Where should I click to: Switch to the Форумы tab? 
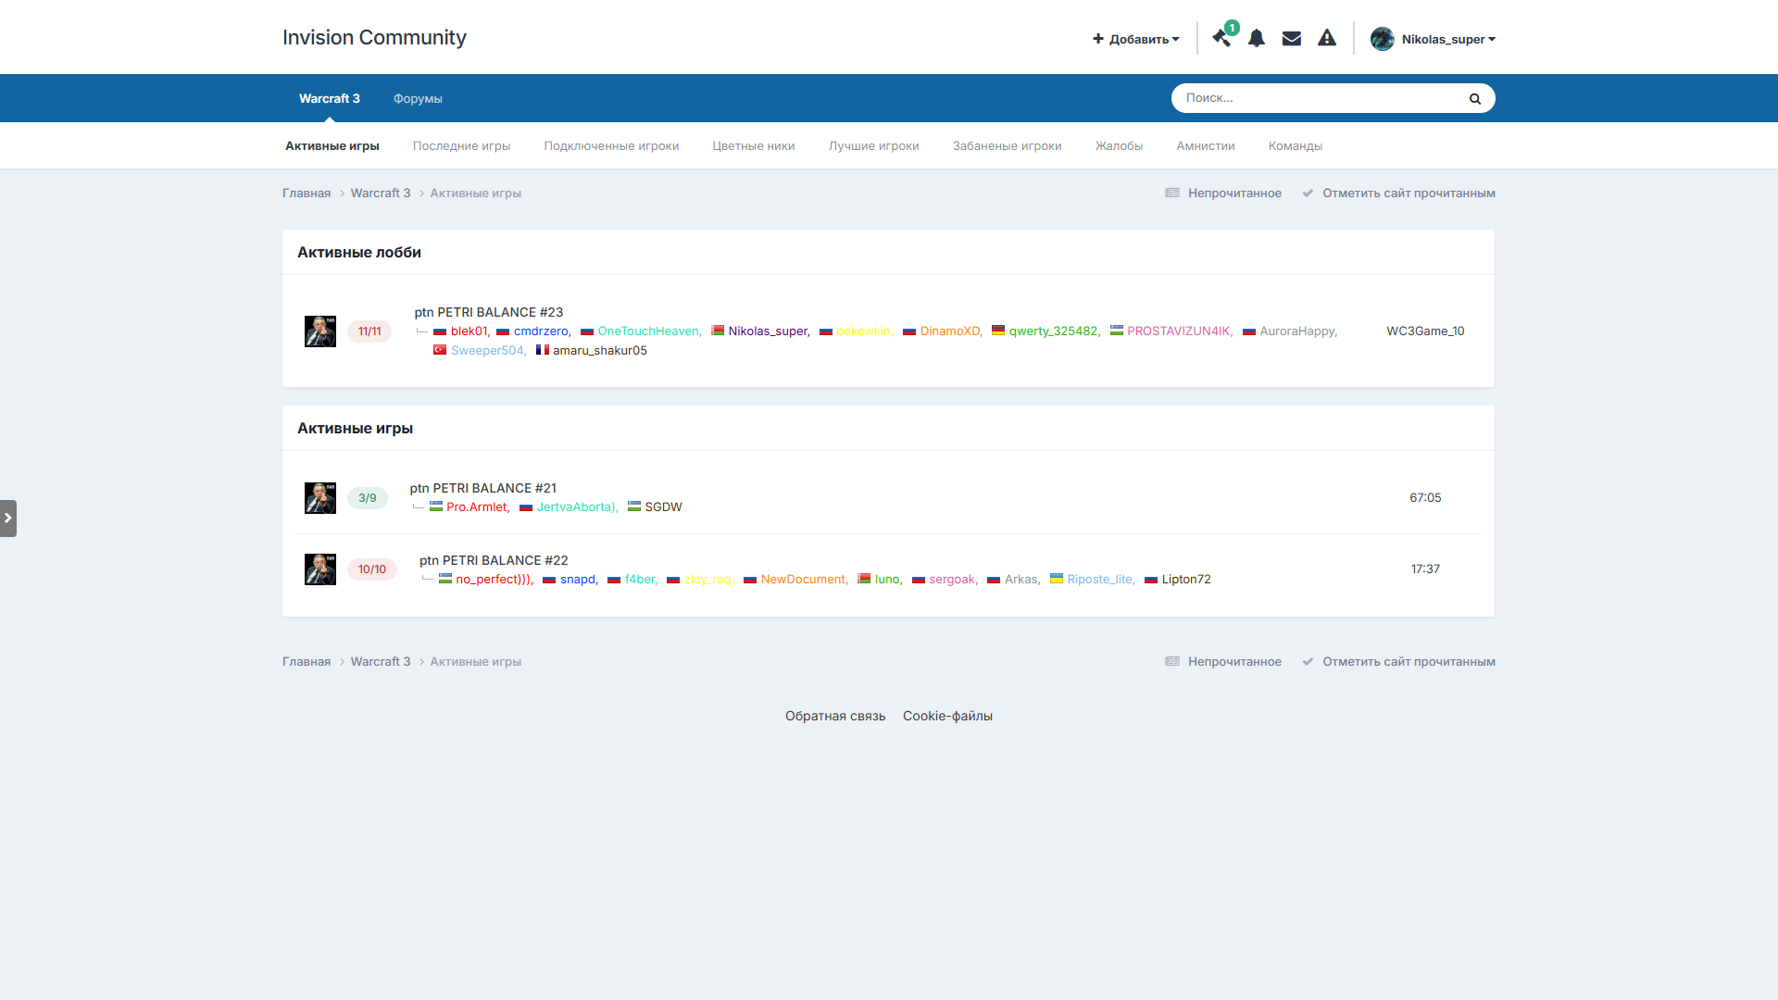point(418,99)
